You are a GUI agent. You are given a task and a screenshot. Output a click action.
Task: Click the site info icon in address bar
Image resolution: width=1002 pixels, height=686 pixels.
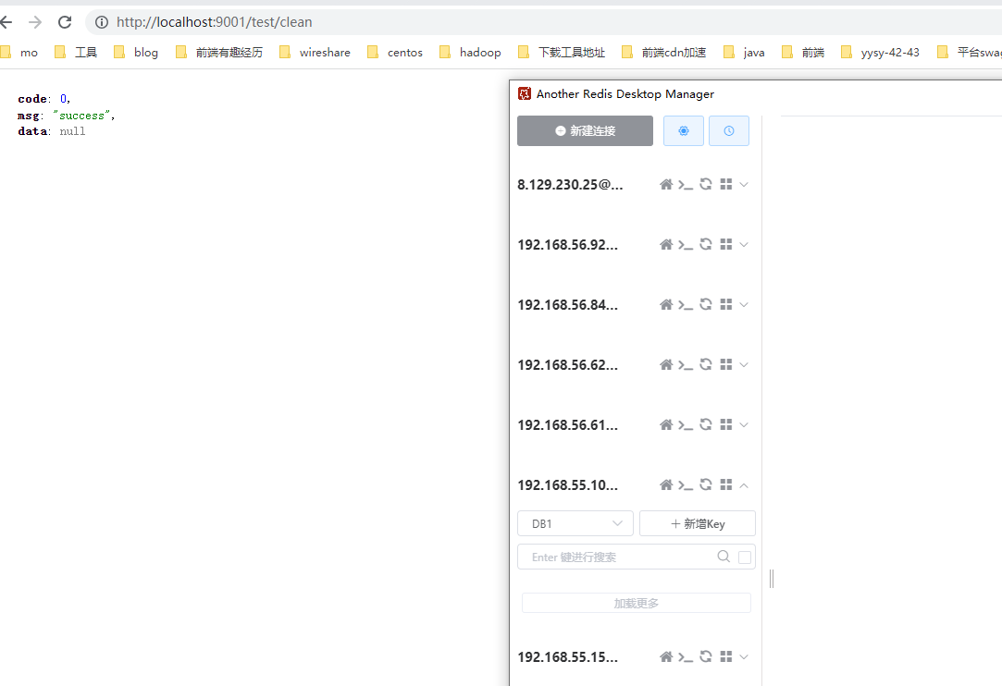click(102, 22)
